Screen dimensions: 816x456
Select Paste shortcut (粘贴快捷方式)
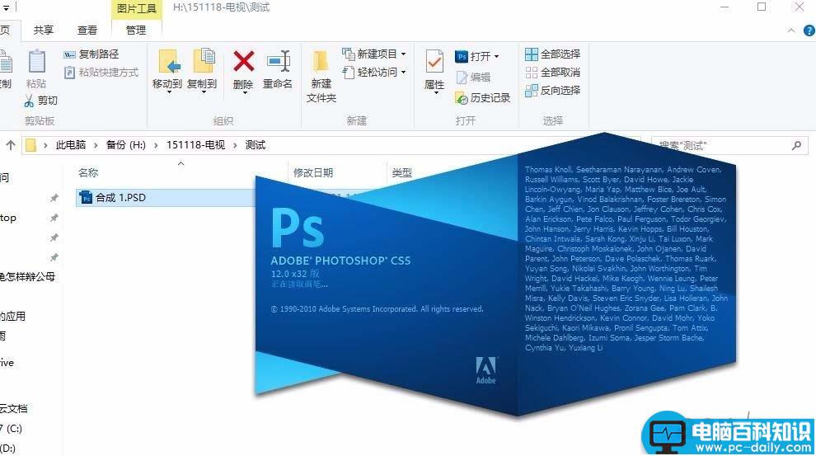101,73
